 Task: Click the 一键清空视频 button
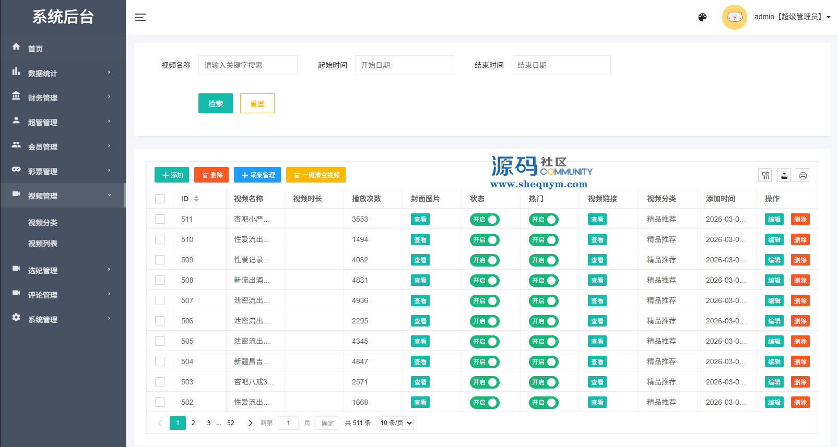(316, 175)
